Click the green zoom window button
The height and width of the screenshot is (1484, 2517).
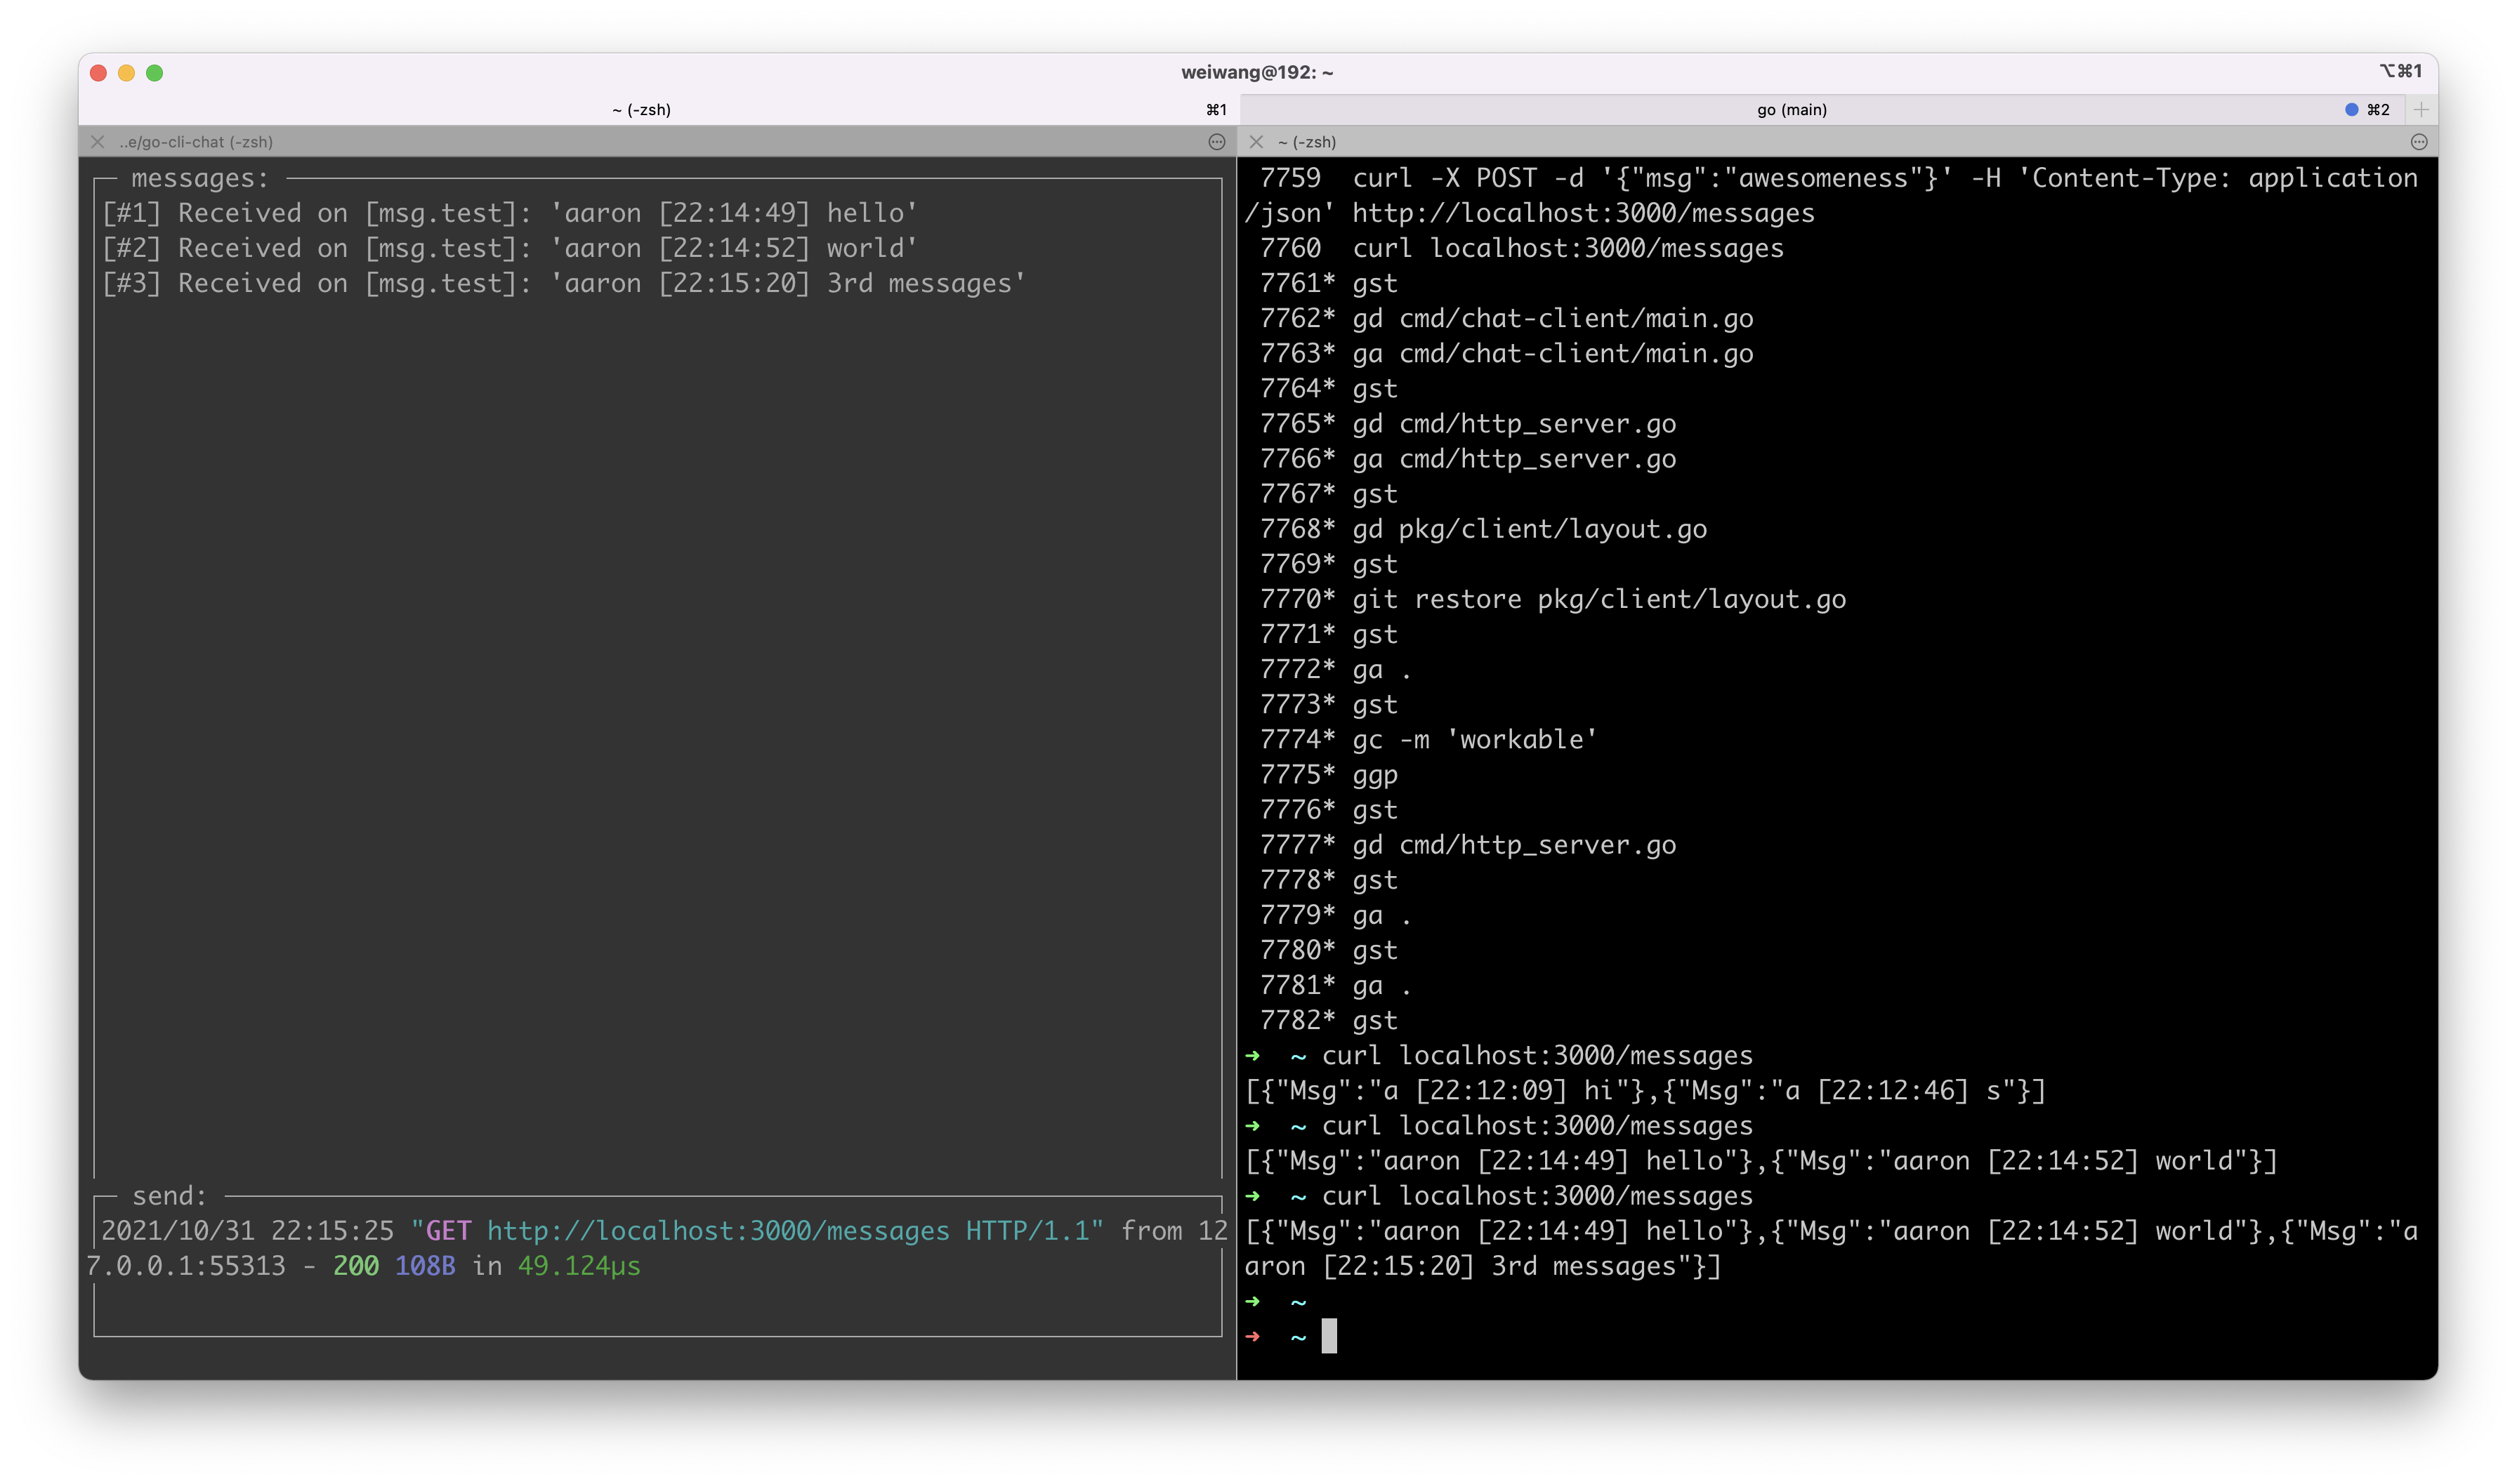tap(154, 73)
